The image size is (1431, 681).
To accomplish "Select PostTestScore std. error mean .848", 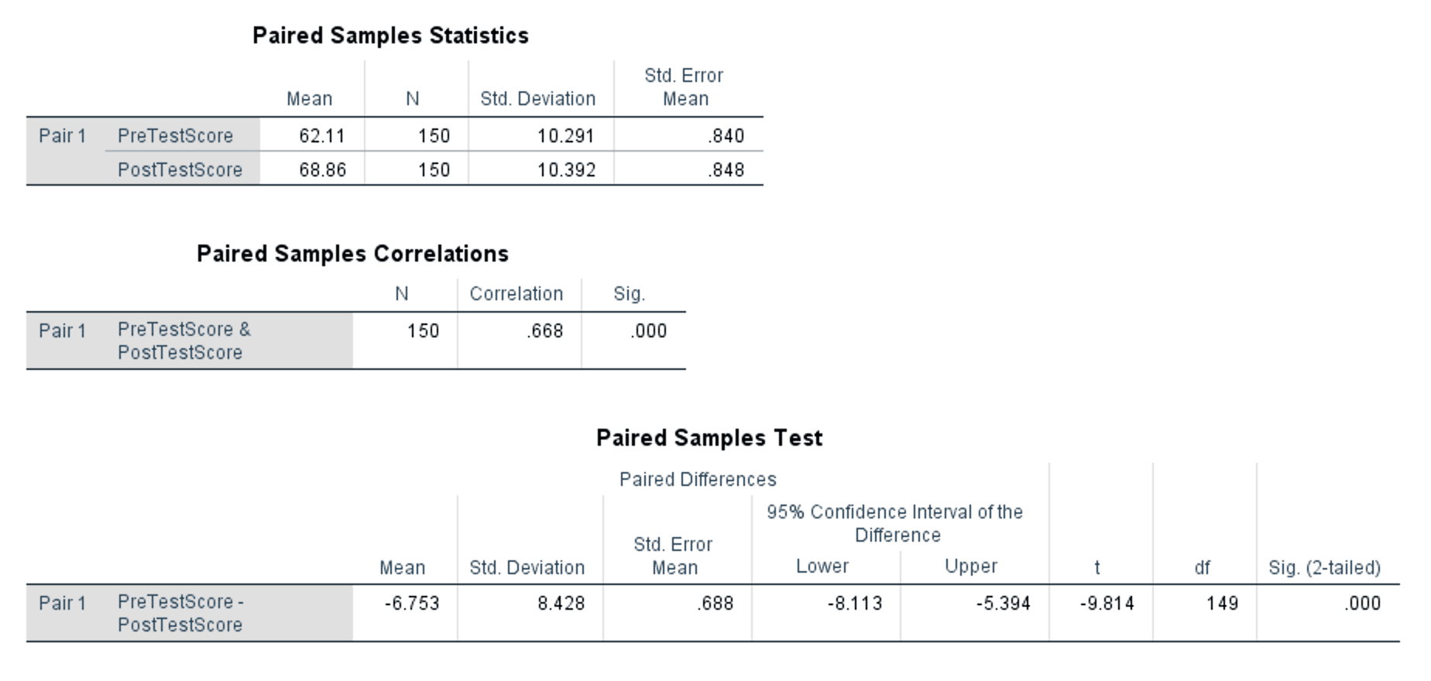I will (x=726, y=170).
